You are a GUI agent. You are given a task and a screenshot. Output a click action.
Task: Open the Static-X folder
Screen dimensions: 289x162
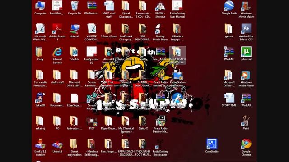143,121
